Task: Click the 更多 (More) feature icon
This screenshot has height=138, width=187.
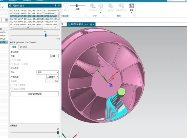Action: (x=132, y=6)
